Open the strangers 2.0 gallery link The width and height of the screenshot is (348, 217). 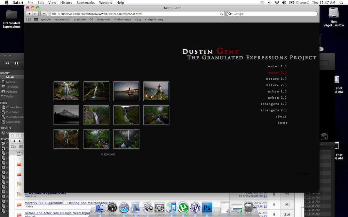coord(274,110)
